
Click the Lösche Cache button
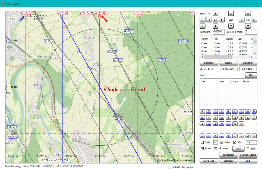(x=248, y=155)
